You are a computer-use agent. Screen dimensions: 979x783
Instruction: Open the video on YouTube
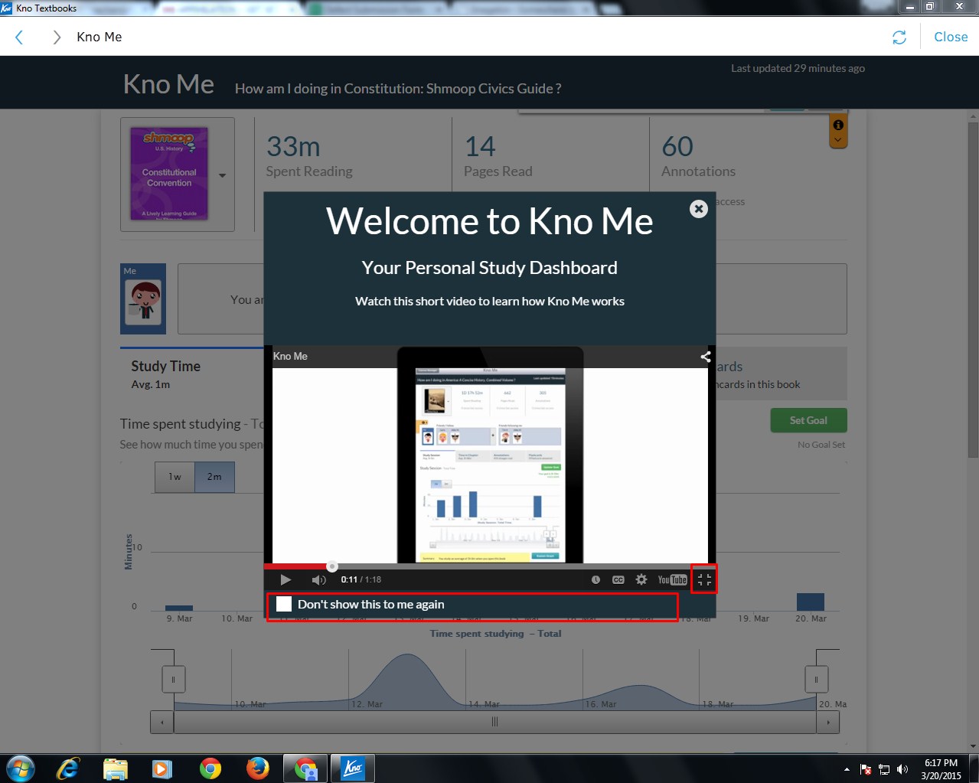coord(672,579)
